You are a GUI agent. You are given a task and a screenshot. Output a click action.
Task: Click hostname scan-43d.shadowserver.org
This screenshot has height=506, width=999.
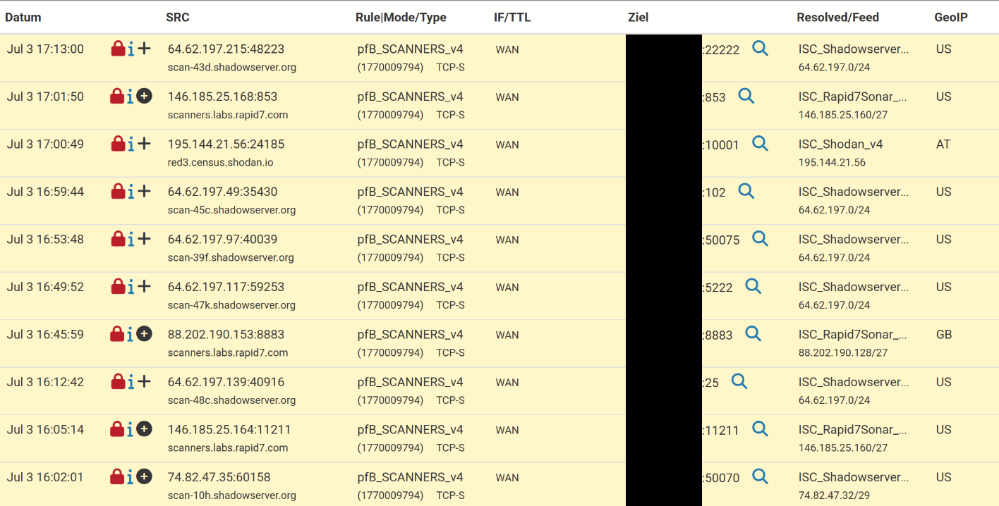tap(232, 68)
